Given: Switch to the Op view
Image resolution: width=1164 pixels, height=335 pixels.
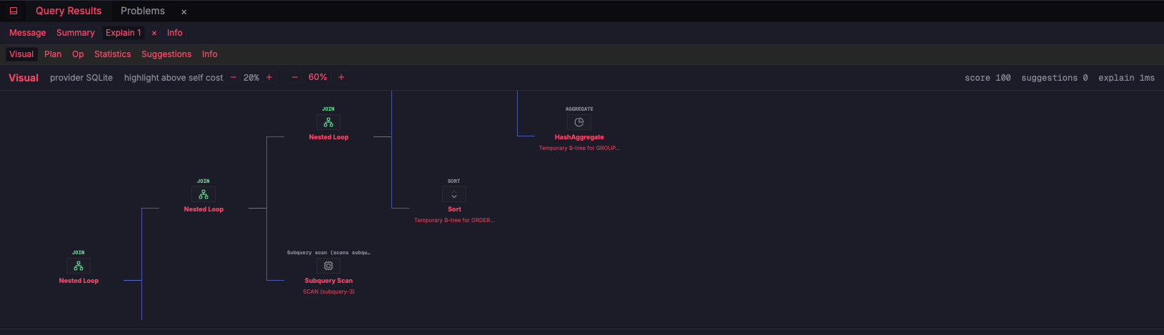Looking at the screenshot, I should 78,54.
